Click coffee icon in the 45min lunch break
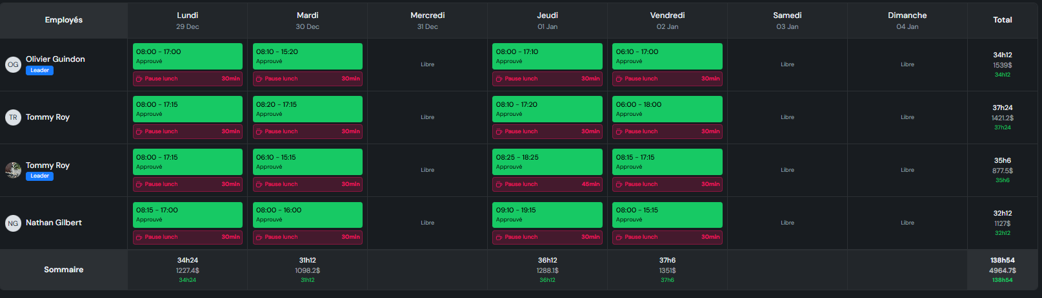The height and width of the screenshot is (298, 1042). point(499,184)
